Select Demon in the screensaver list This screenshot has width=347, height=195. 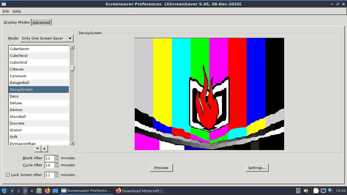[39, 110]
